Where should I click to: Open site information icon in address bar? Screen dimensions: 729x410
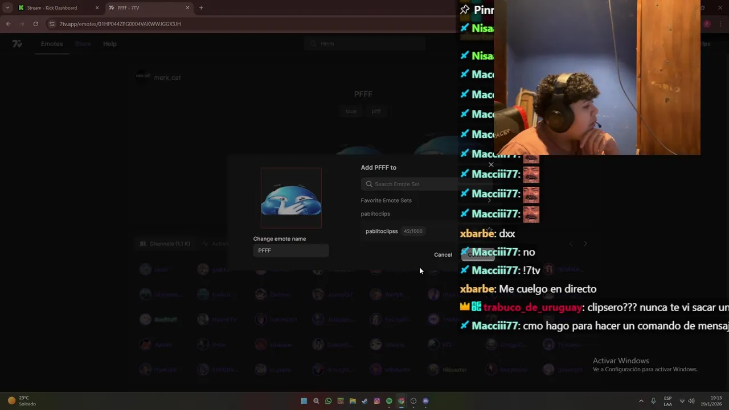[52, 24]
